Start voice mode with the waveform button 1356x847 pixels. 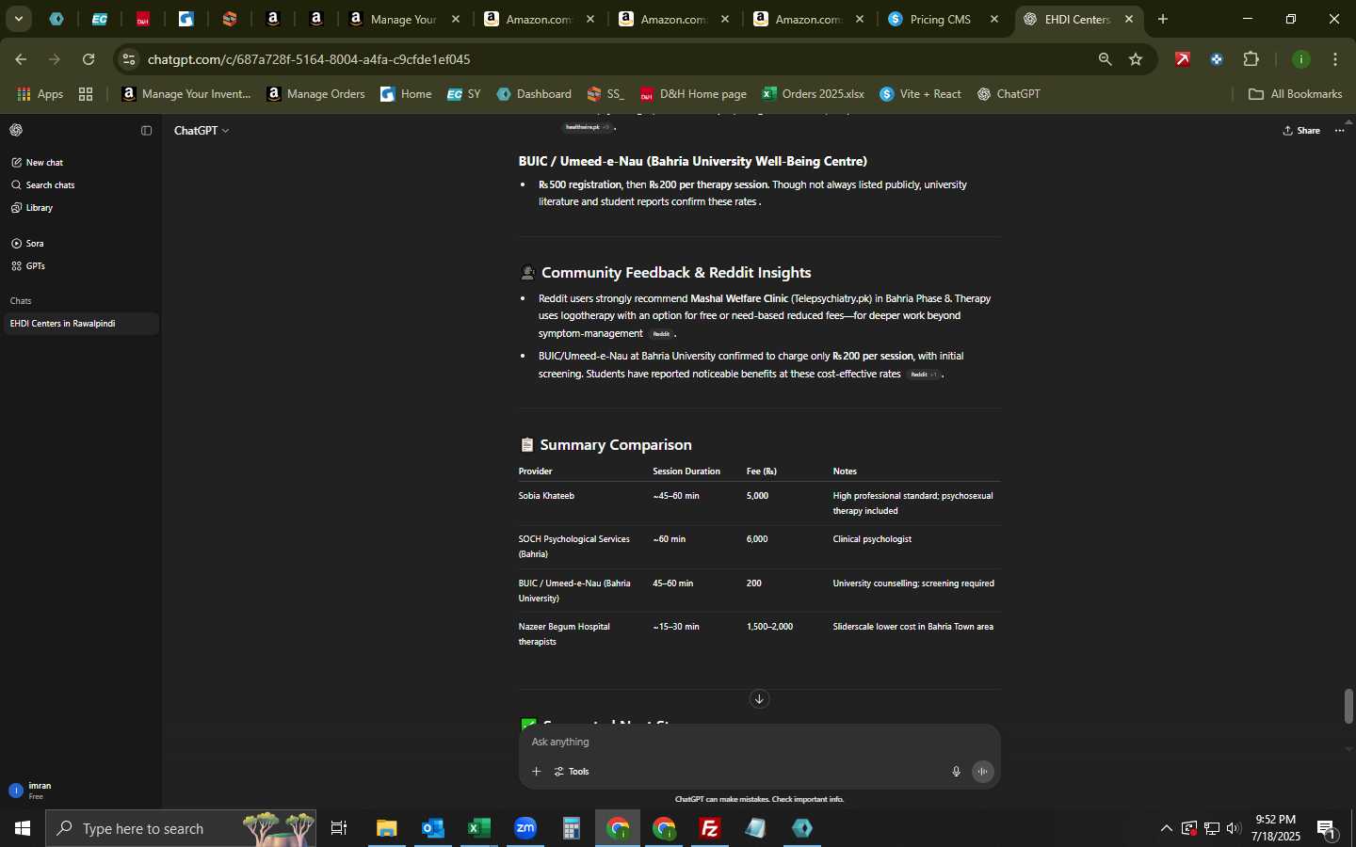point(982,772)
